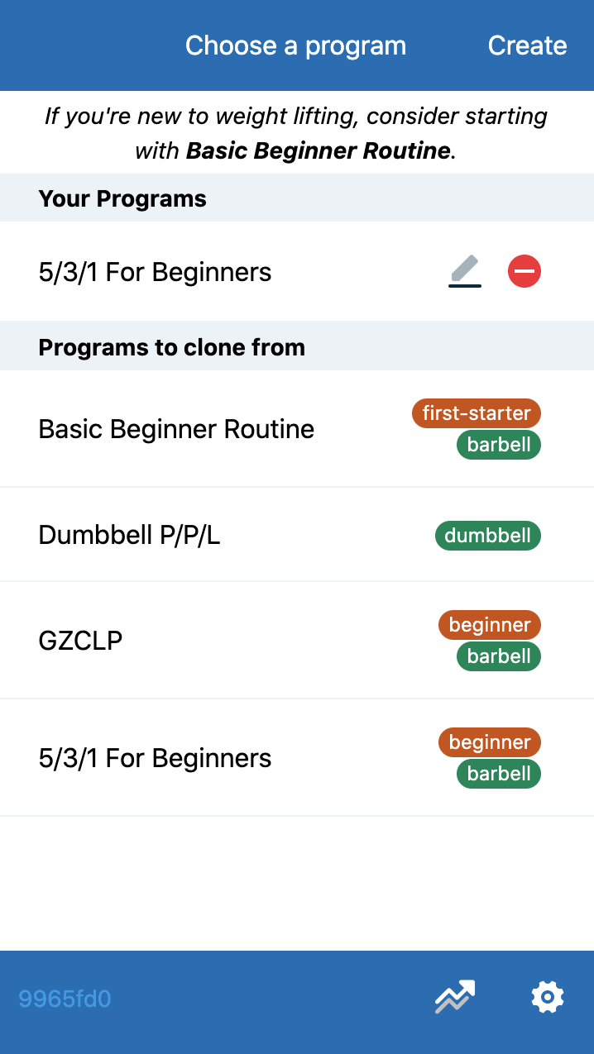This screenshot has height=1054, width=594.
Task: Click barbell tag on Basic Beginner Routine
Action: [499, 445]
